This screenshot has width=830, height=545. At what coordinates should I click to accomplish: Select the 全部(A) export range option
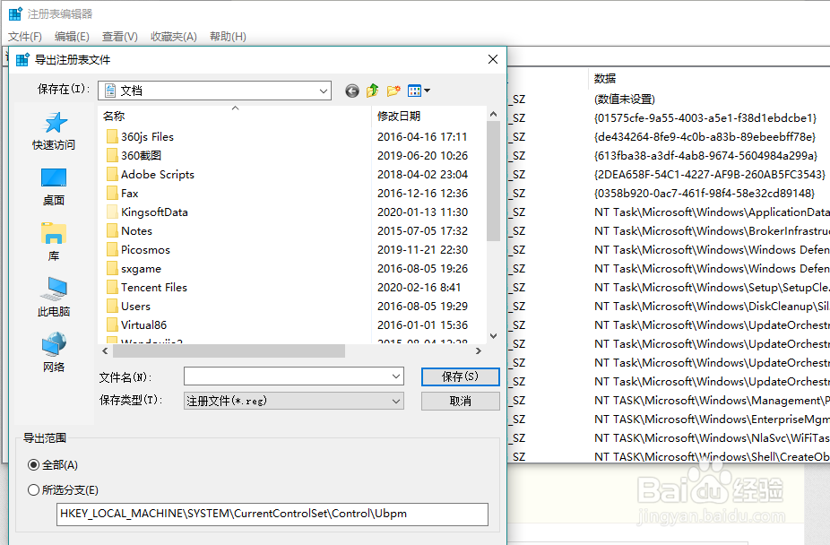click(52, 465)
